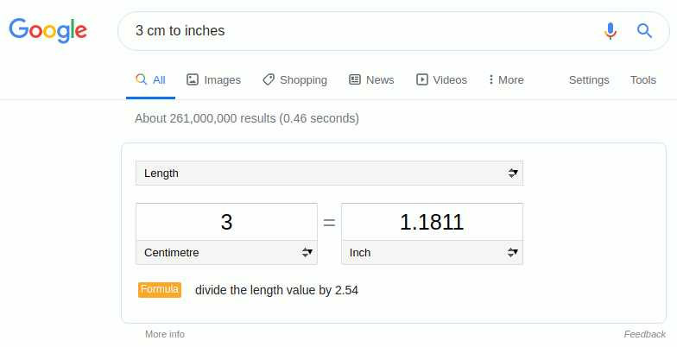Switch to the Images tab
677x347 pixels.
(x=213, y=79)
